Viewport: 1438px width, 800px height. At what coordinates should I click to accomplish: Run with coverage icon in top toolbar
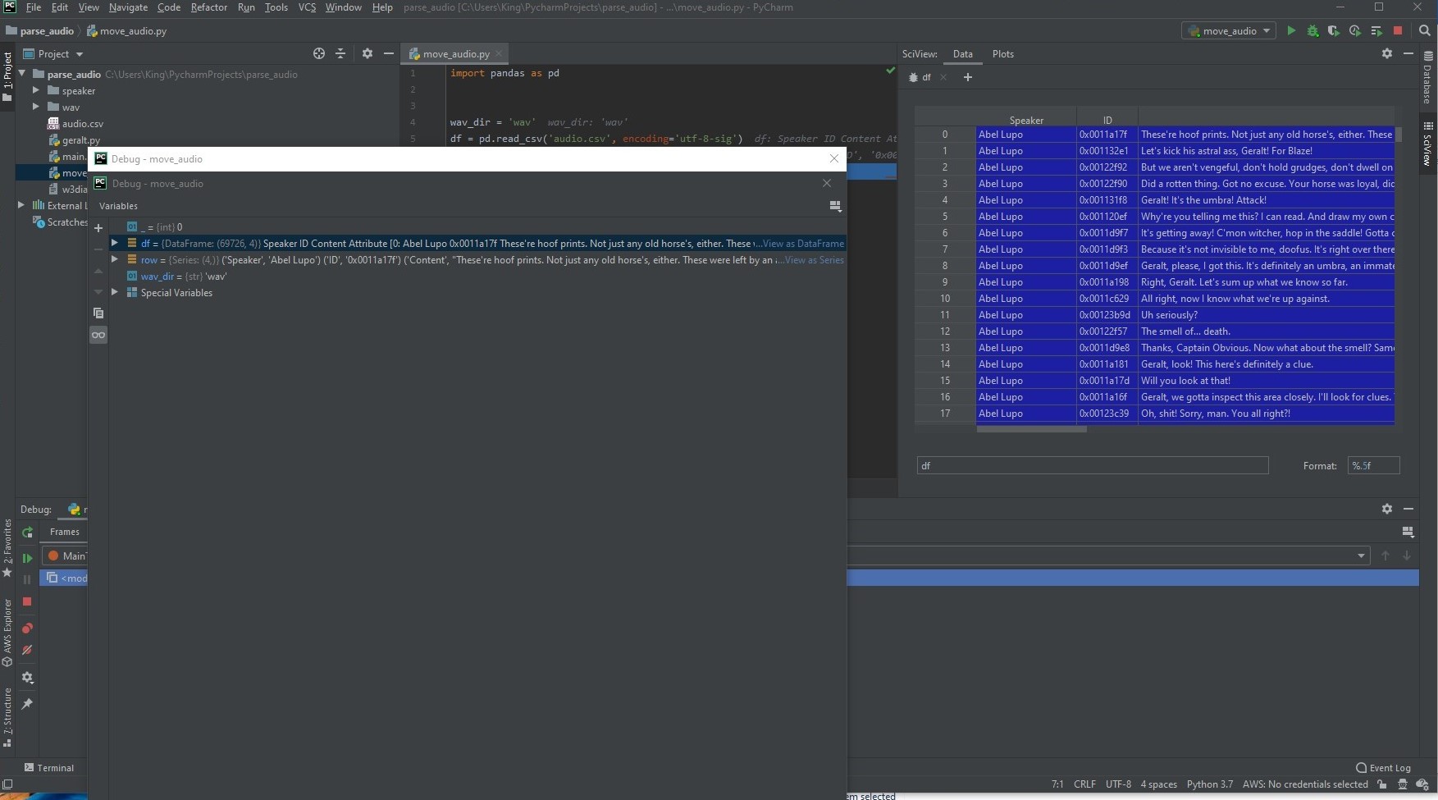point(1333,30)
